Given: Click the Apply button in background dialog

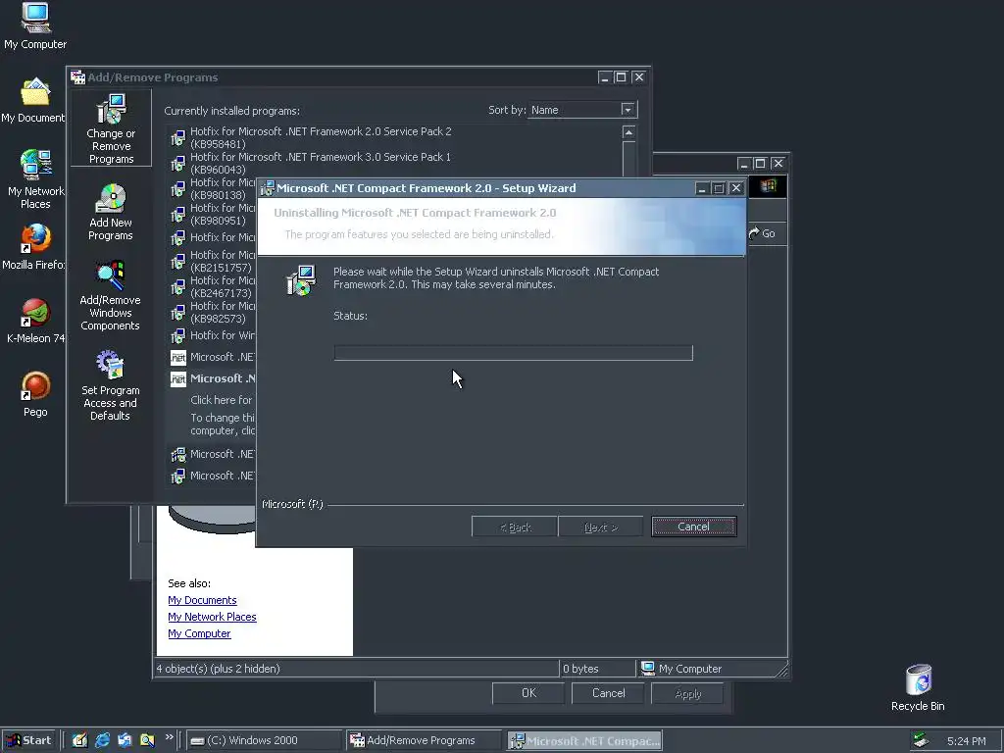Looking at the screenshot, I should click(x=687, y=693).
